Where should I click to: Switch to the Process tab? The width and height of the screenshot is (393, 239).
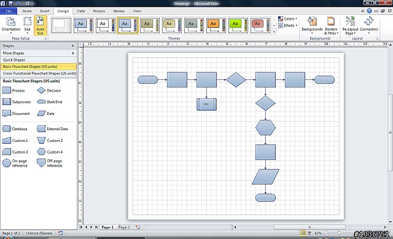[99, 11]
